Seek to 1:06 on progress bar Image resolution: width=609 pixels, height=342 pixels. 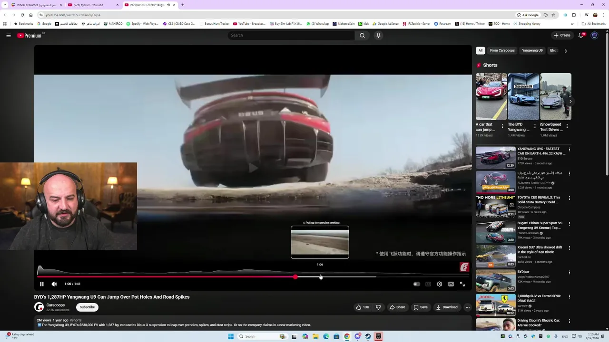pos(320,277)
